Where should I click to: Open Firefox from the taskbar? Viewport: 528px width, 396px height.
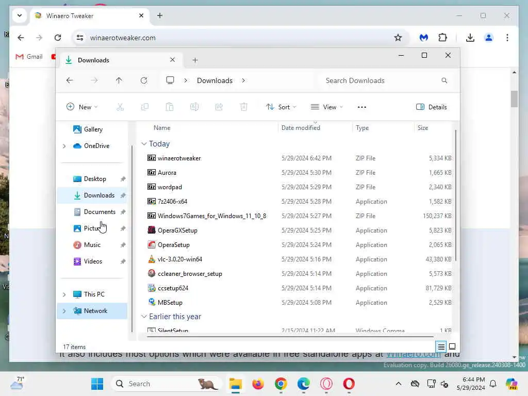258,384
